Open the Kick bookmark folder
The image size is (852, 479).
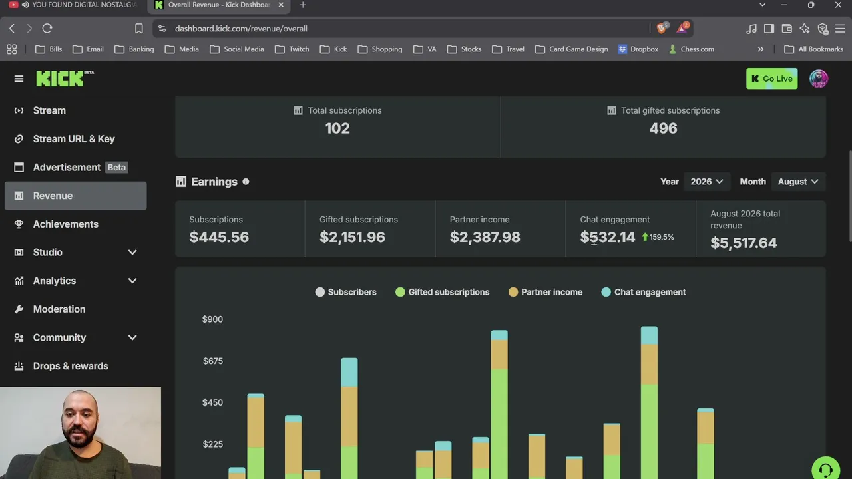tap(333, 49)
